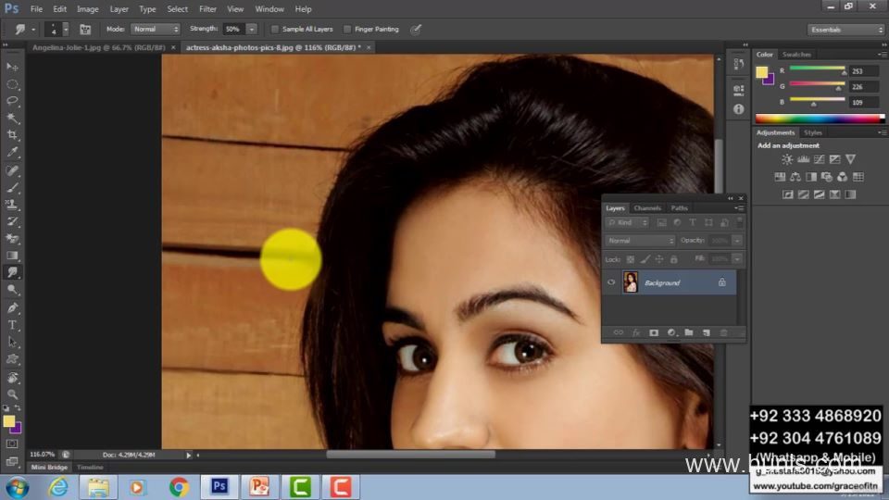Image resolution: width=889 pixels, height=500 pixels.
Task: Open the tool preset picker arrow
Action: coord(33,30)
